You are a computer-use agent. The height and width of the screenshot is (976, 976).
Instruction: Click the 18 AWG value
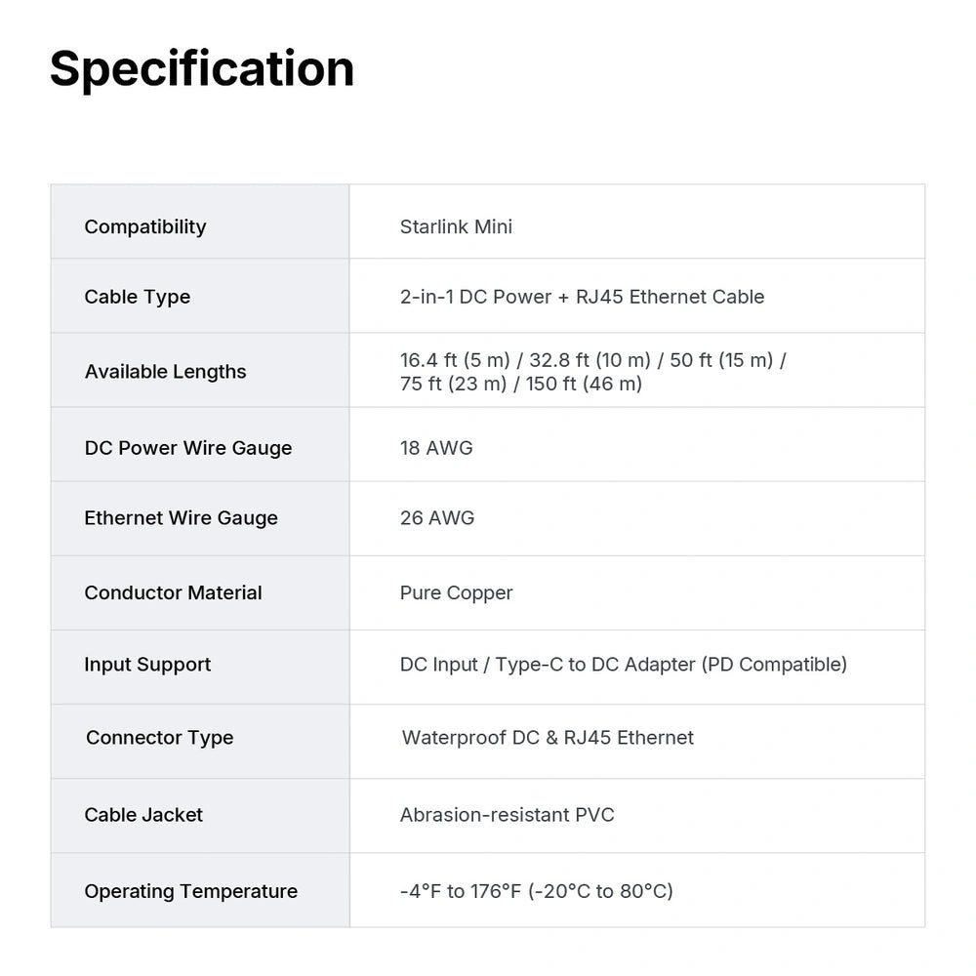(436, 448)
